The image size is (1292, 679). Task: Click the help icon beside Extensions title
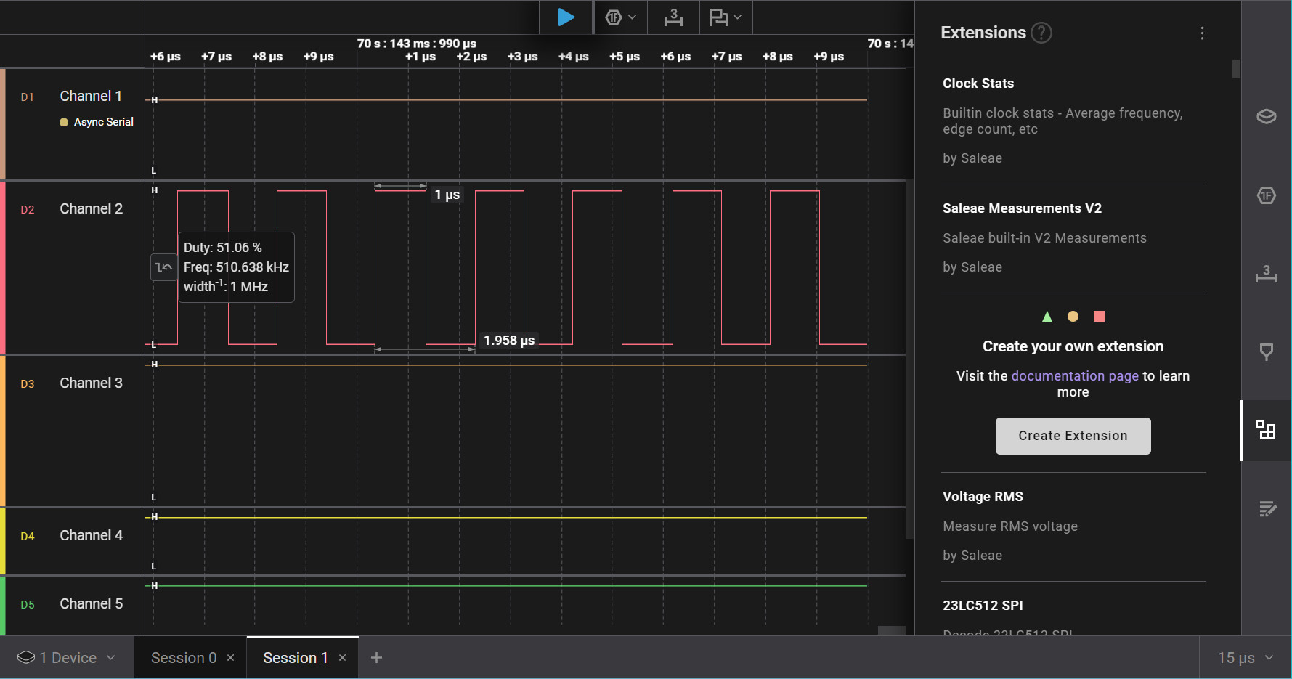(1041, 33)
